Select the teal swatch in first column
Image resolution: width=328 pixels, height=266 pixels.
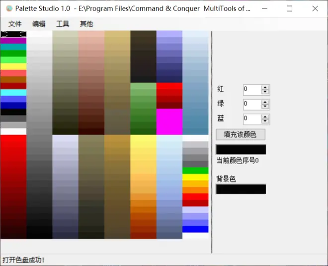click(13, 47)
